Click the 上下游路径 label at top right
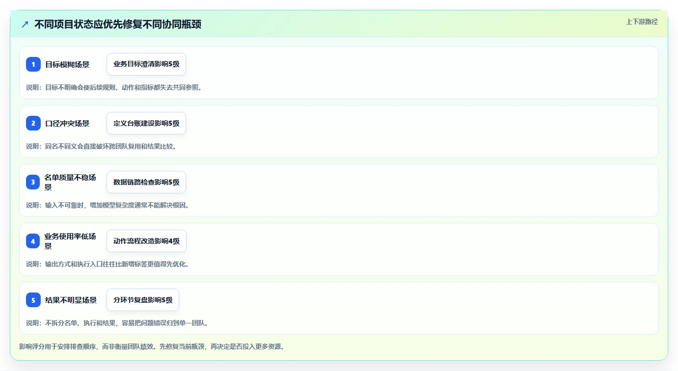 [642, 22]
